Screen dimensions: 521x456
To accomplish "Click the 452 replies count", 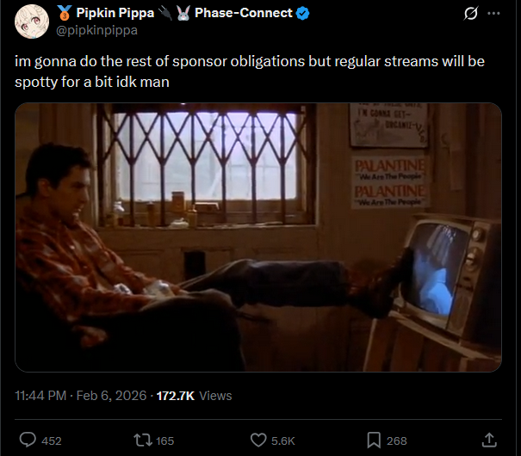I will pos(52,441).
